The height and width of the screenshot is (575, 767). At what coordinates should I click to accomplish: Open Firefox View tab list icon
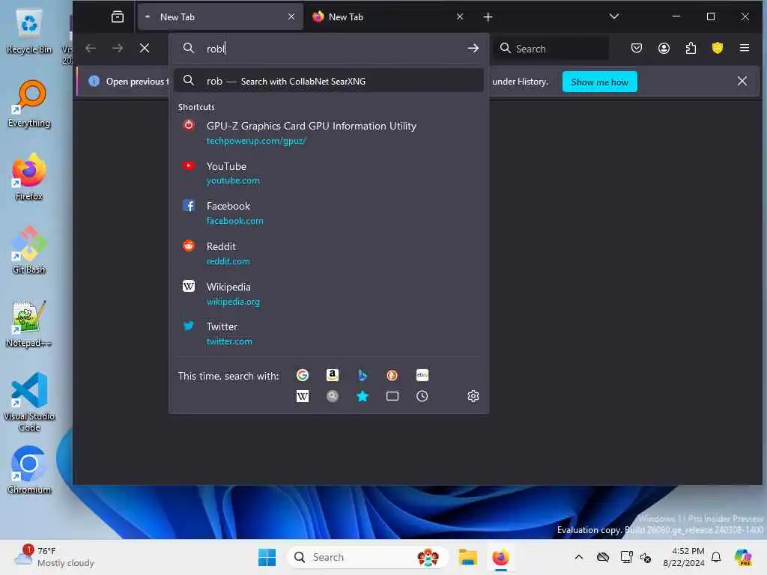coord(118,16)
